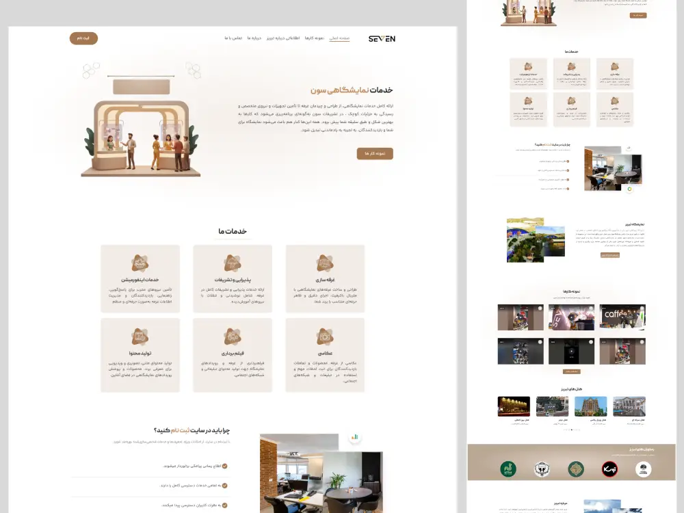Viewport: 684px width, 513px height.
Task: Open the درباره ما nav link
Action: (x=254, y=38)
